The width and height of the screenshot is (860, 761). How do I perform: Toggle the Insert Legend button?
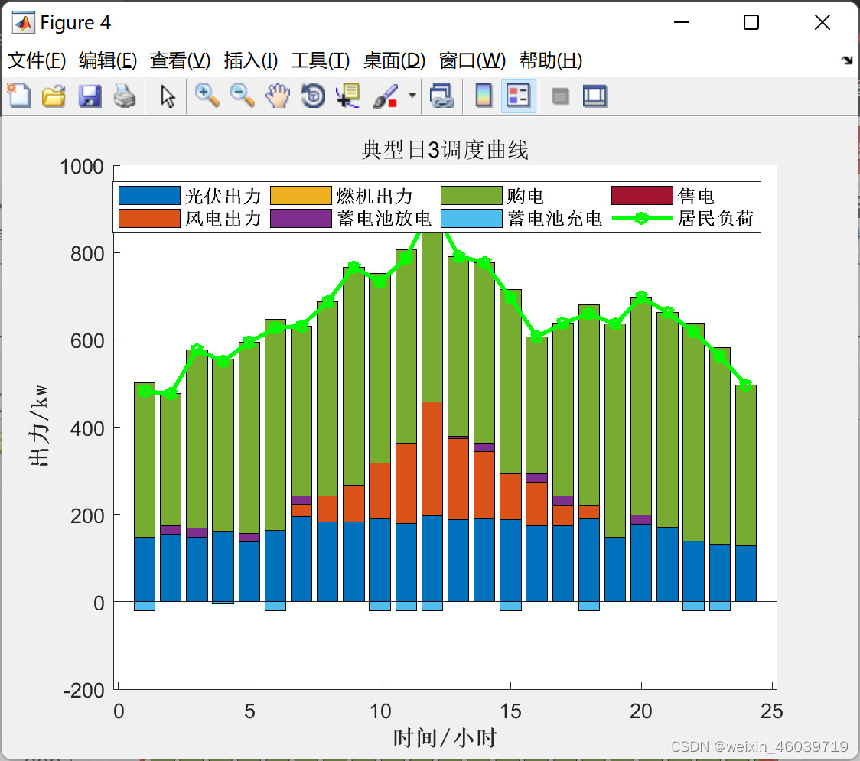[x=518, y=96]
